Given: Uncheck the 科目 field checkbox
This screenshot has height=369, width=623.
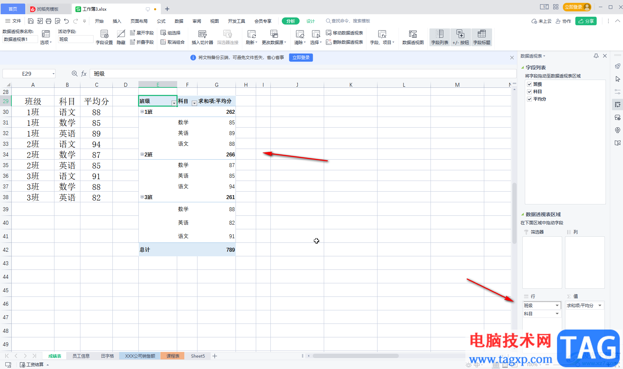Looking at the screenshot, I should coord(529,92).
